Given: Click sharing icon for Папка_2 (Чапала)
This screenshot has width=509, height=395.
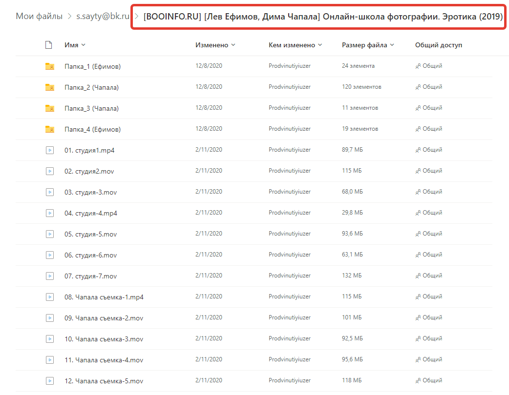Looking at the screenshot, I should (418, 87).
